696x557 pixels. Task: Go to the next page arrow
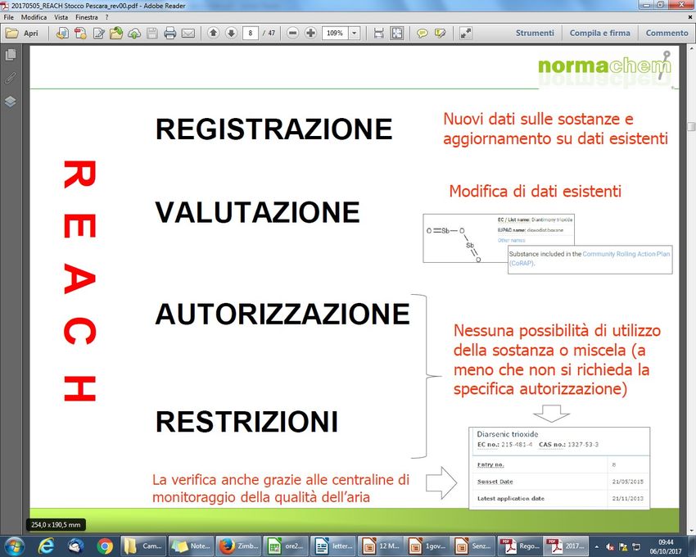pos(231,34)
